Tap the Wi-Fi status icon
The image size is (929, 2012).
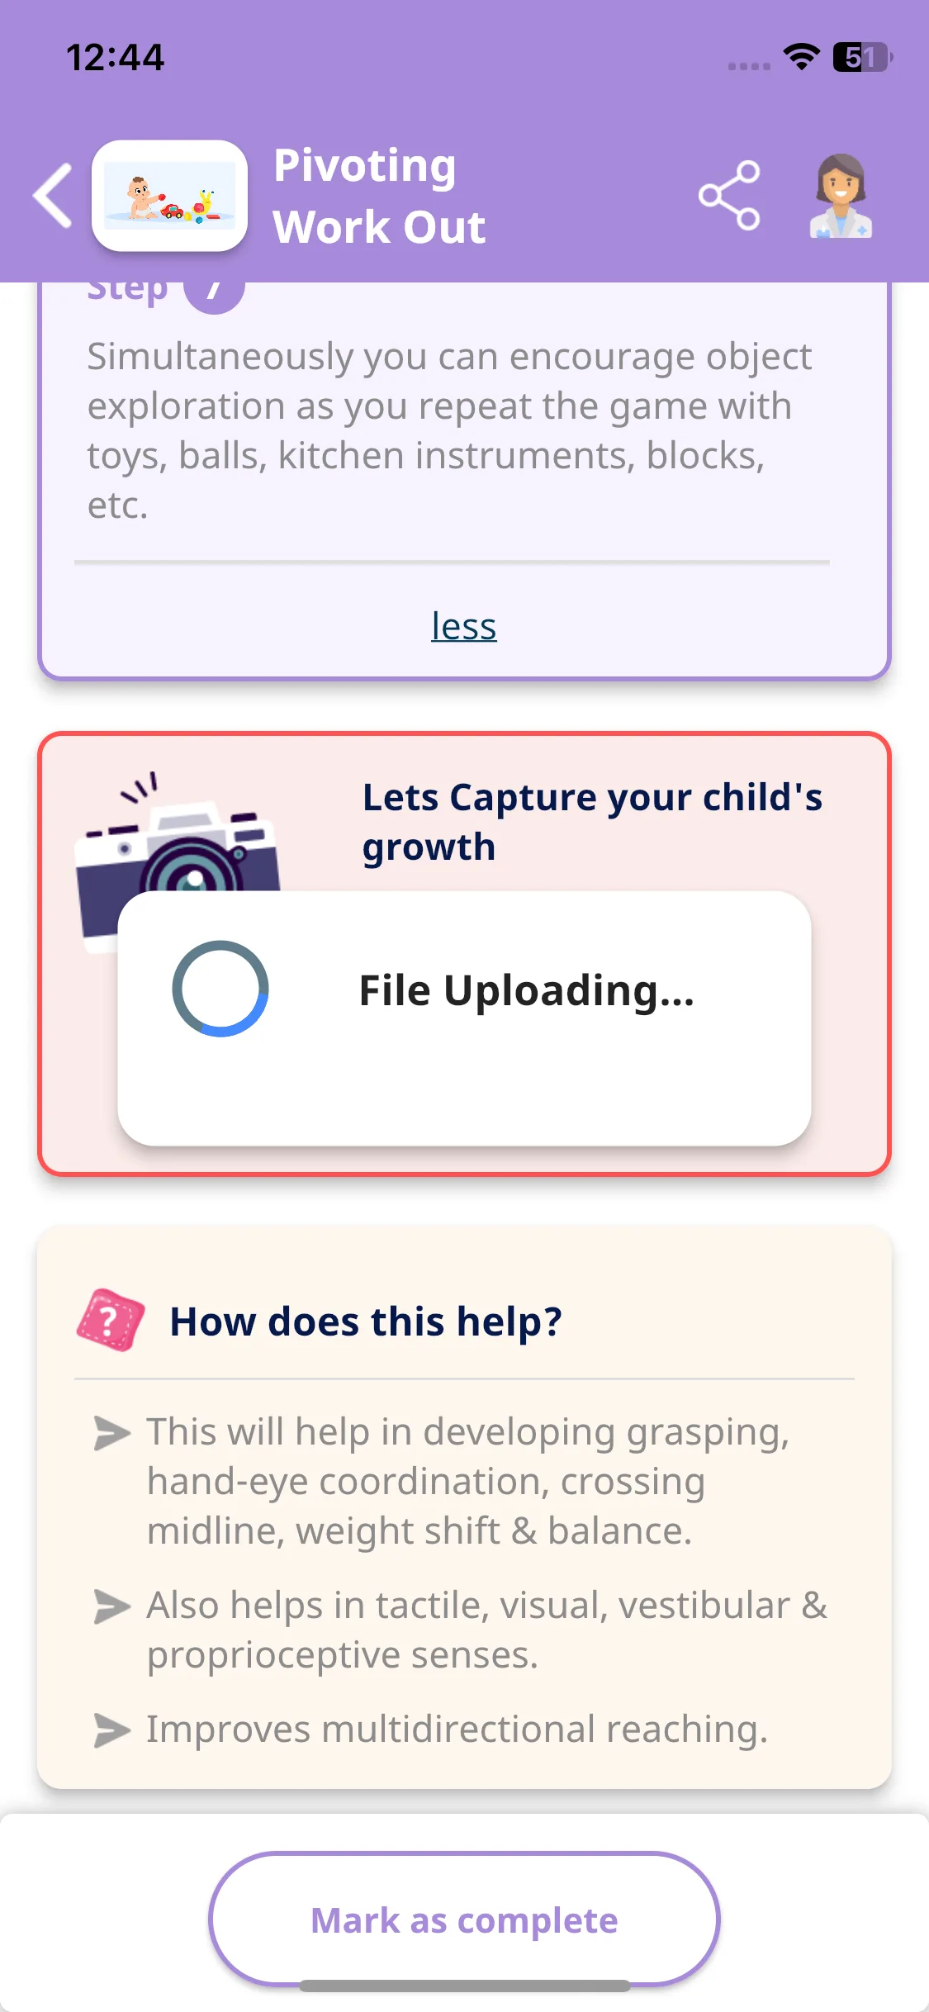click(801, 57)
